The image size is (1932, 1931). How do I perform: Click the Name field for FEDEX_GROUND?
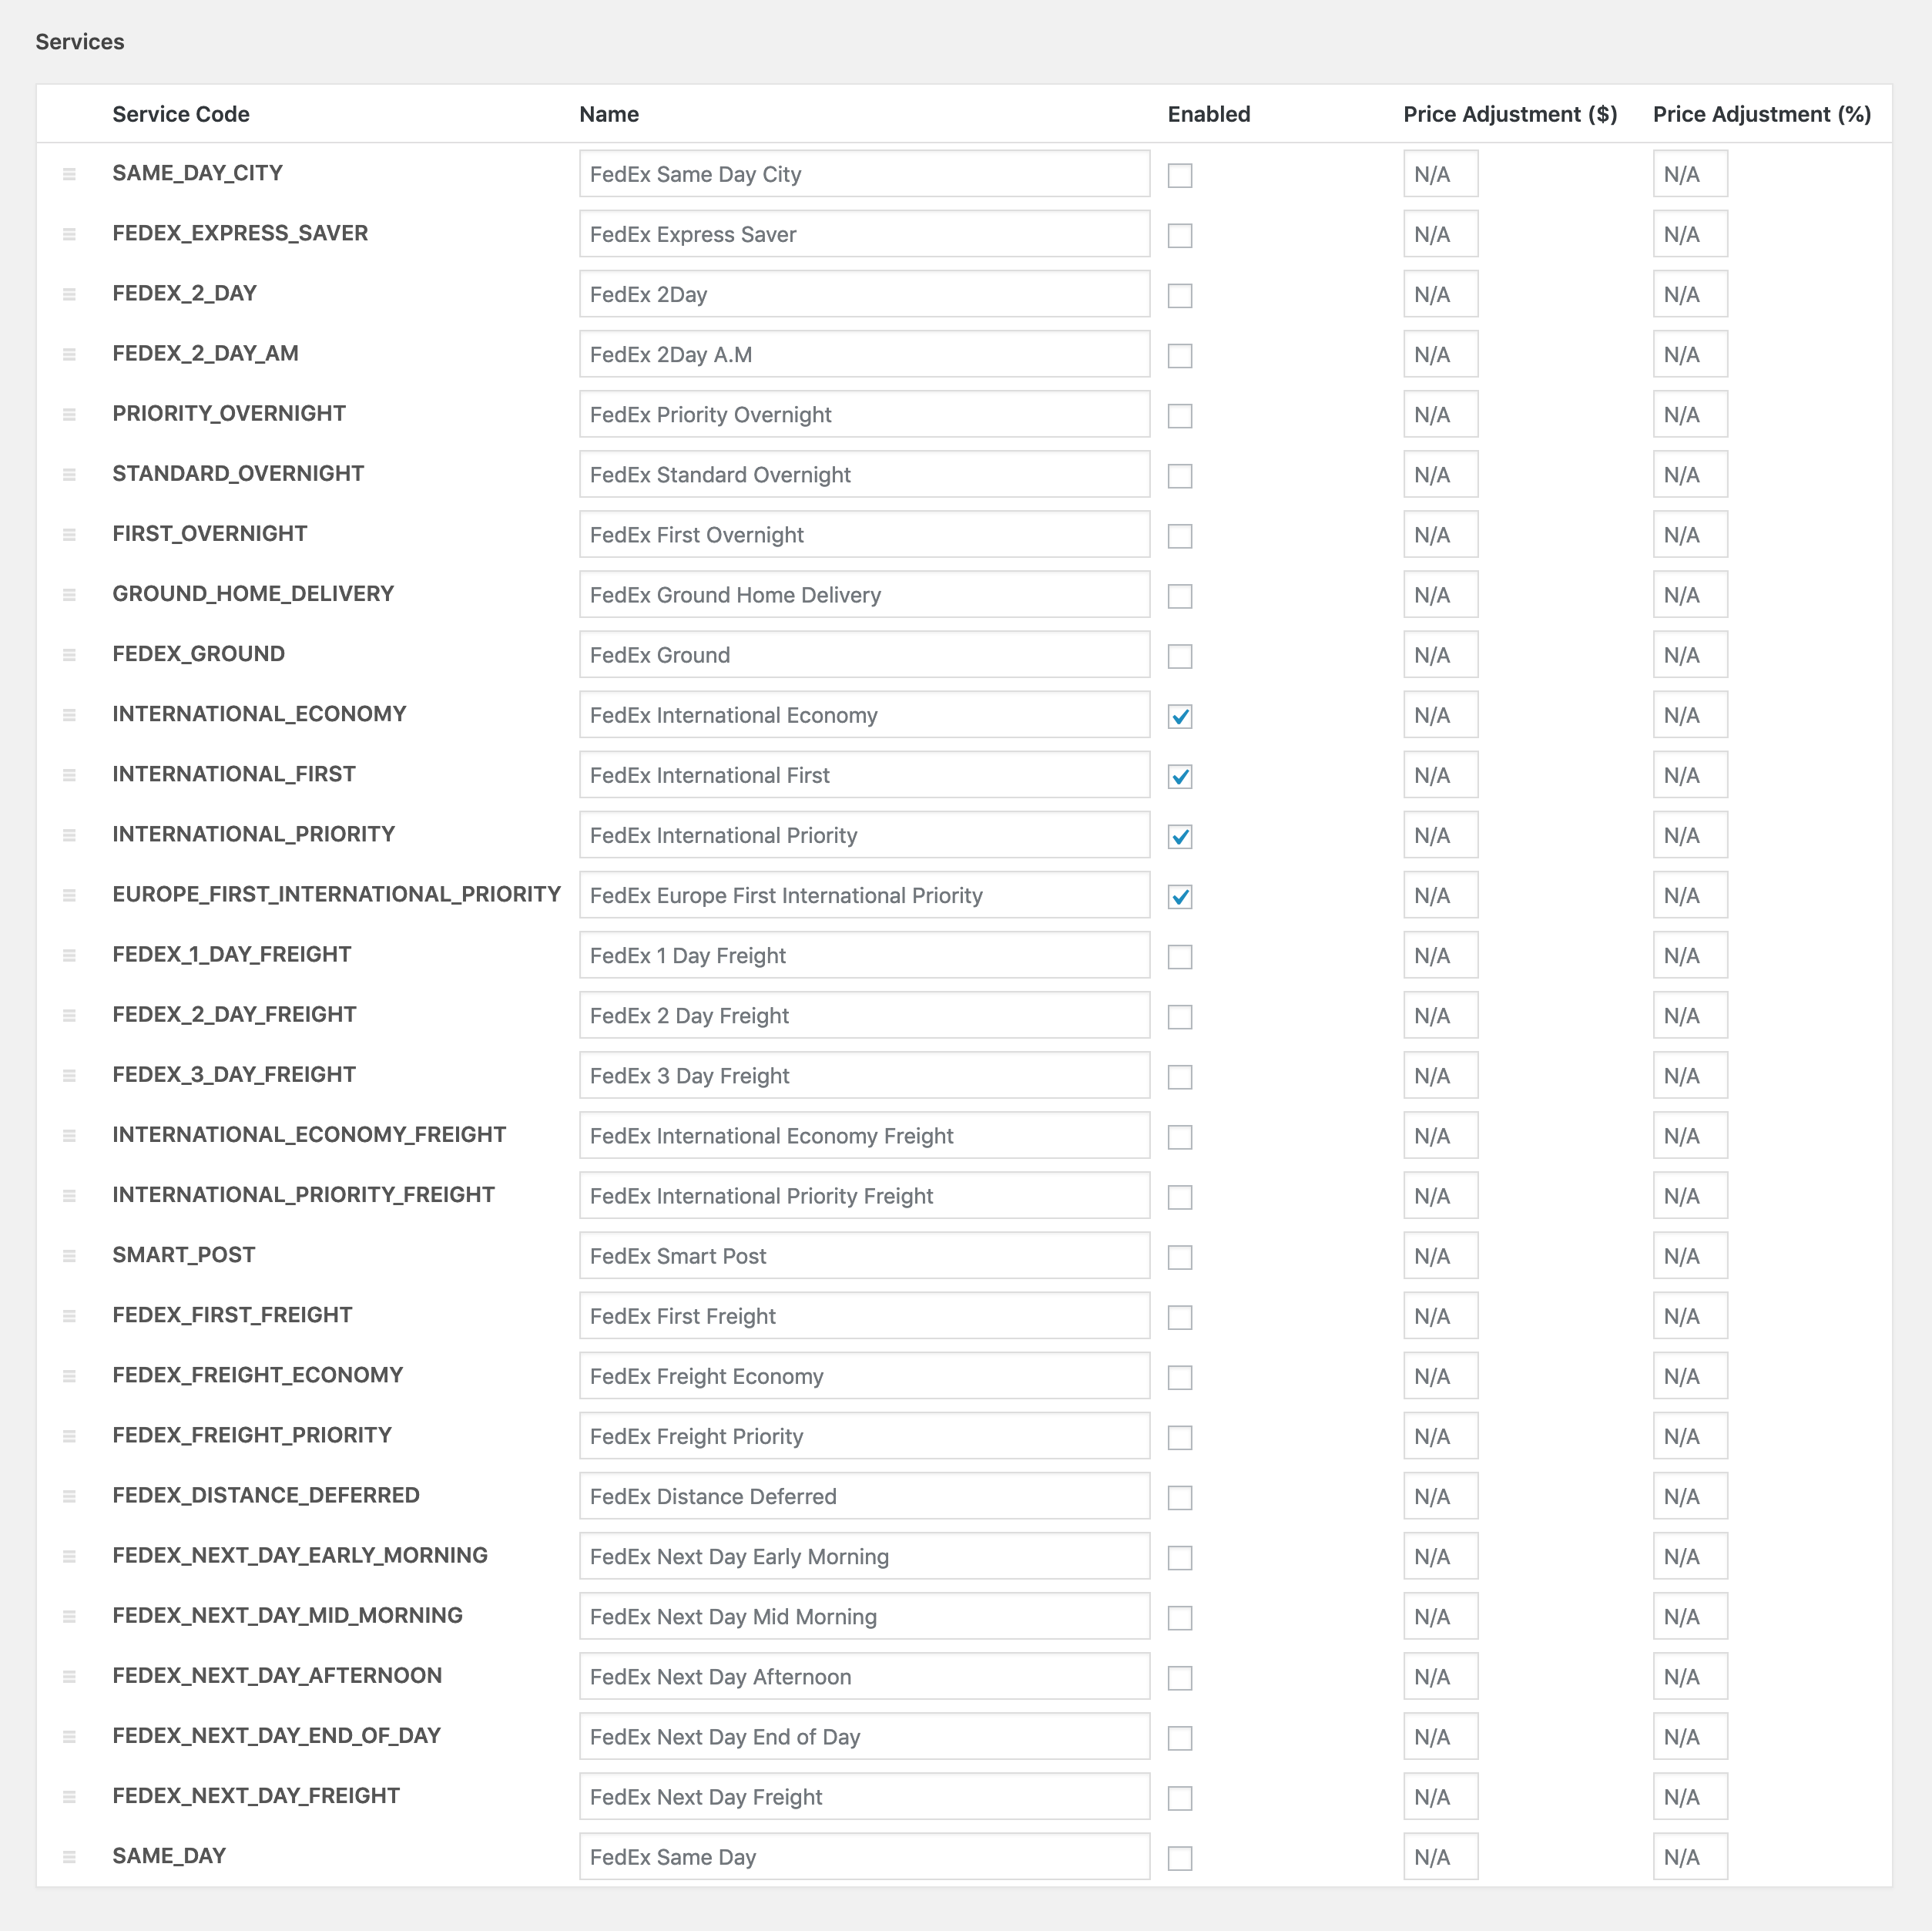(864, 656)
